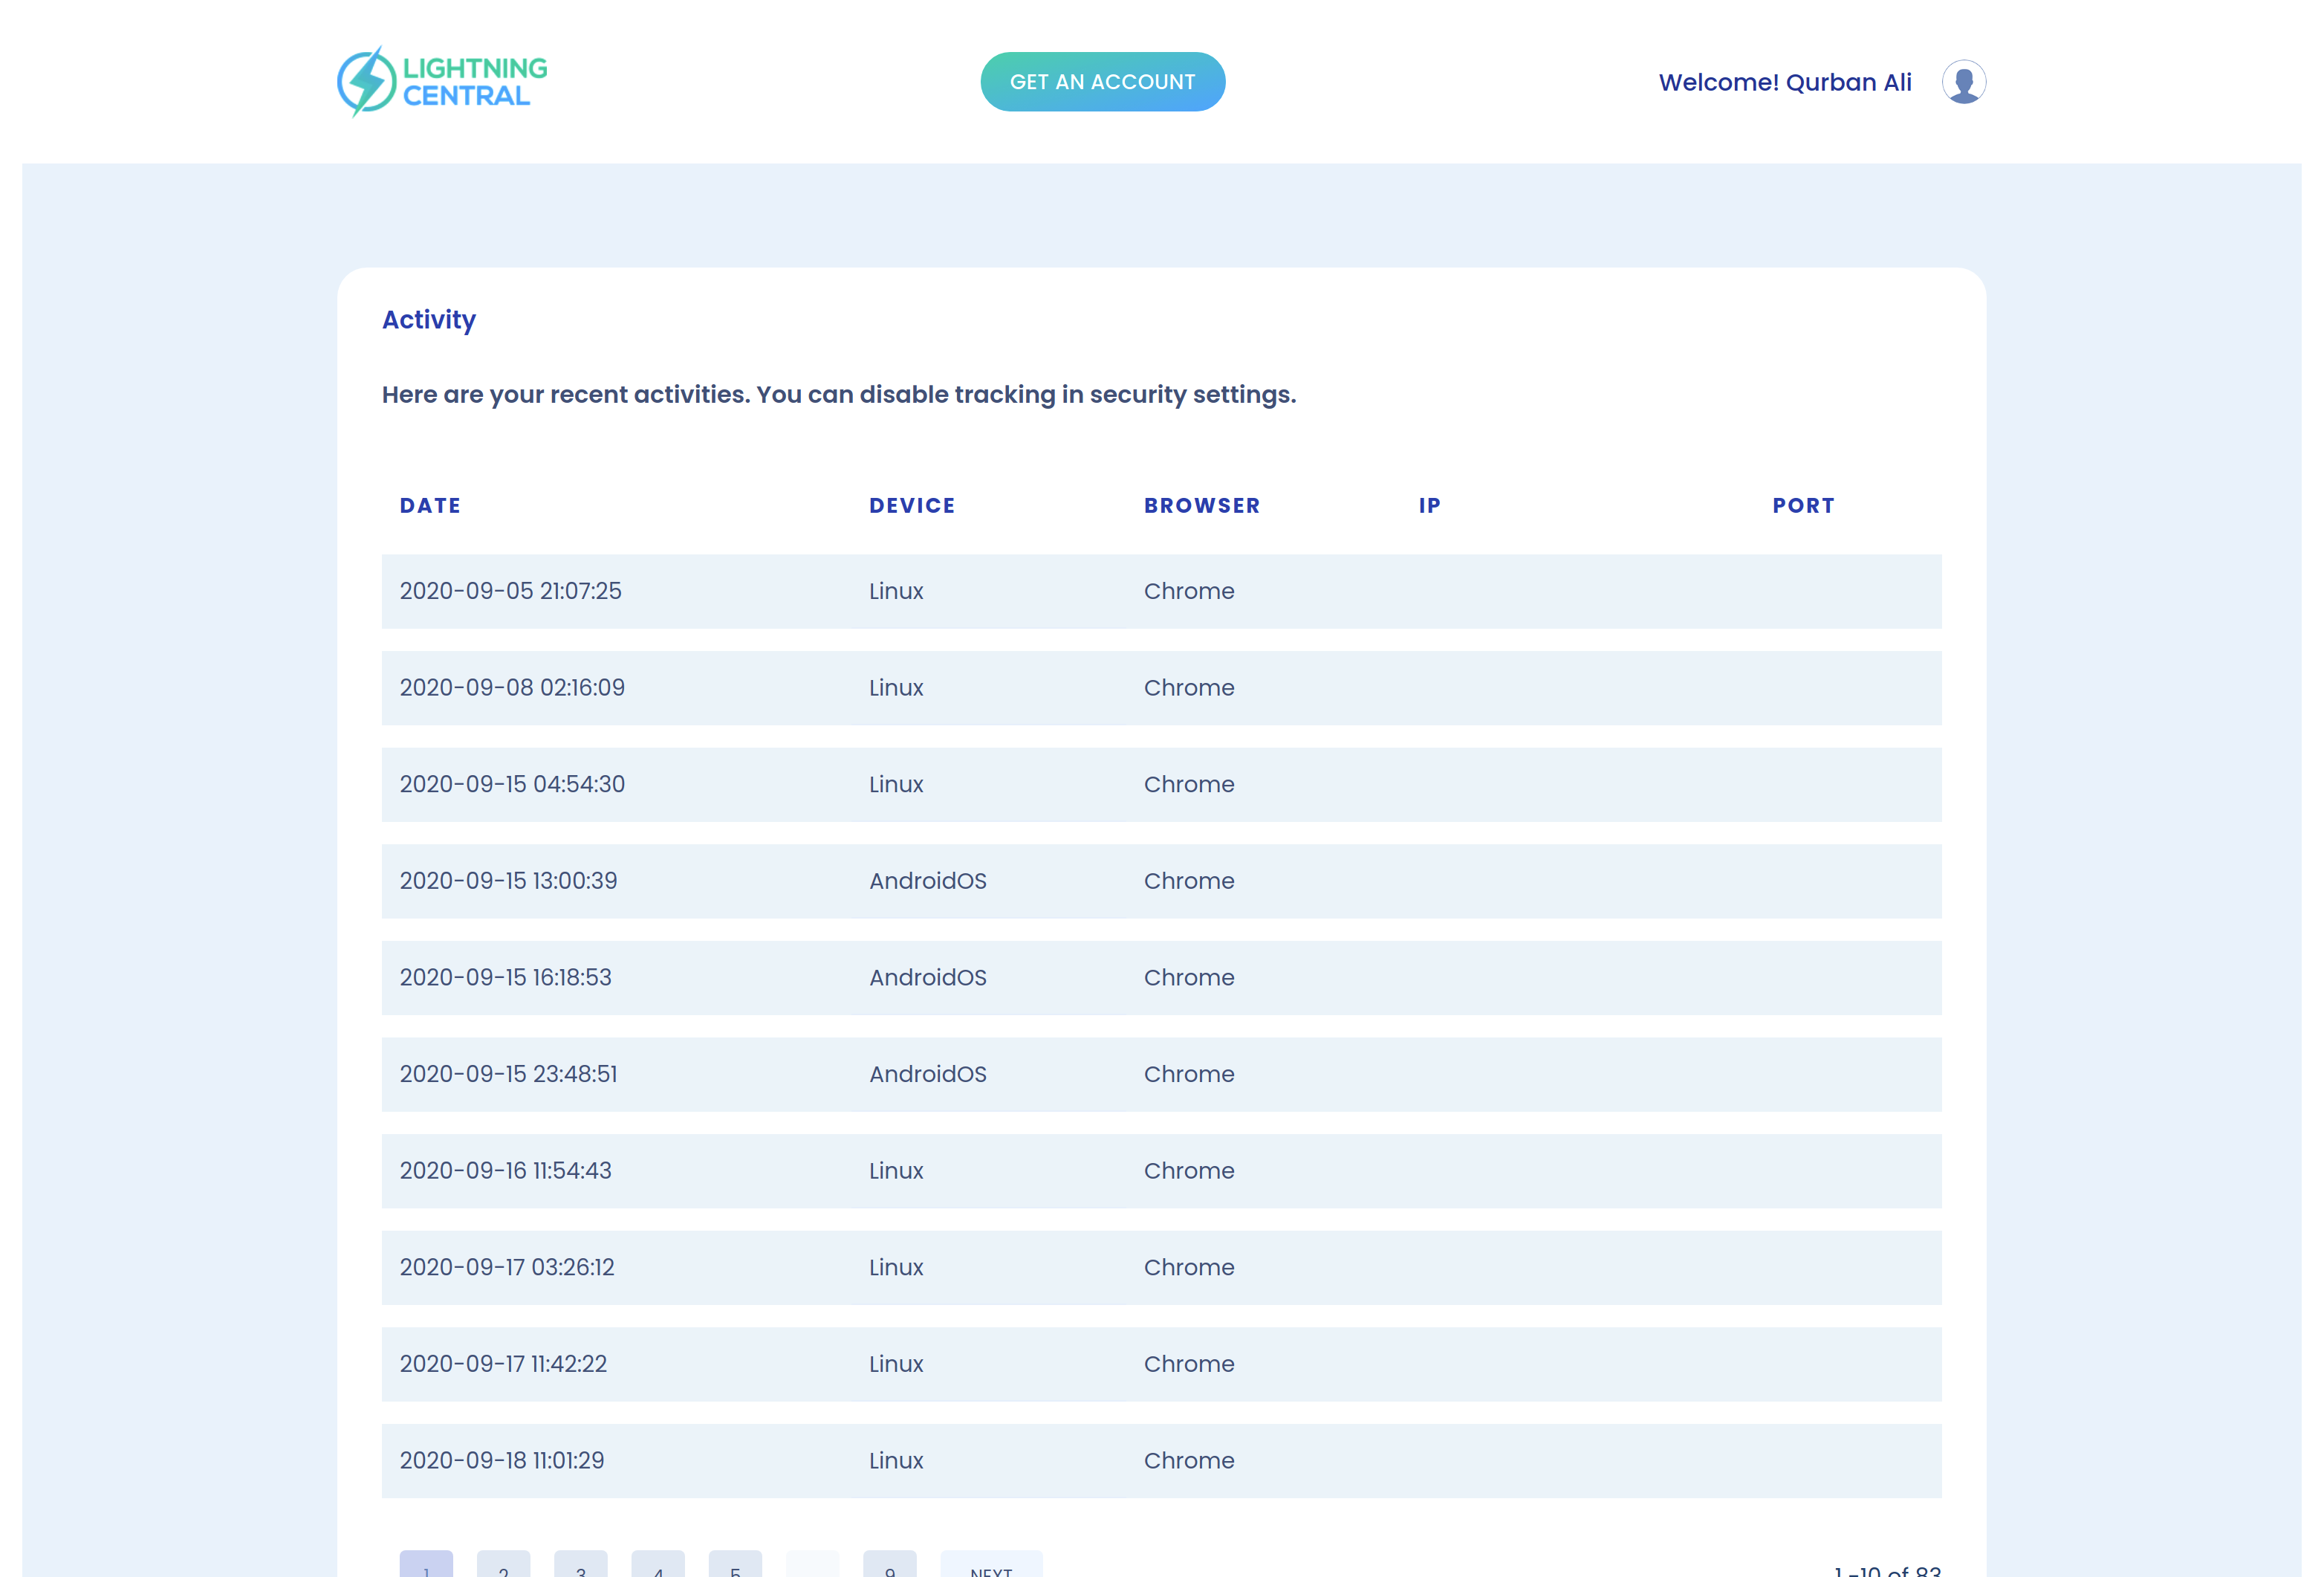This screenshot has height=1577, width=2324.
Task: Sort the table by PORT column
Action: point(1802,505)
